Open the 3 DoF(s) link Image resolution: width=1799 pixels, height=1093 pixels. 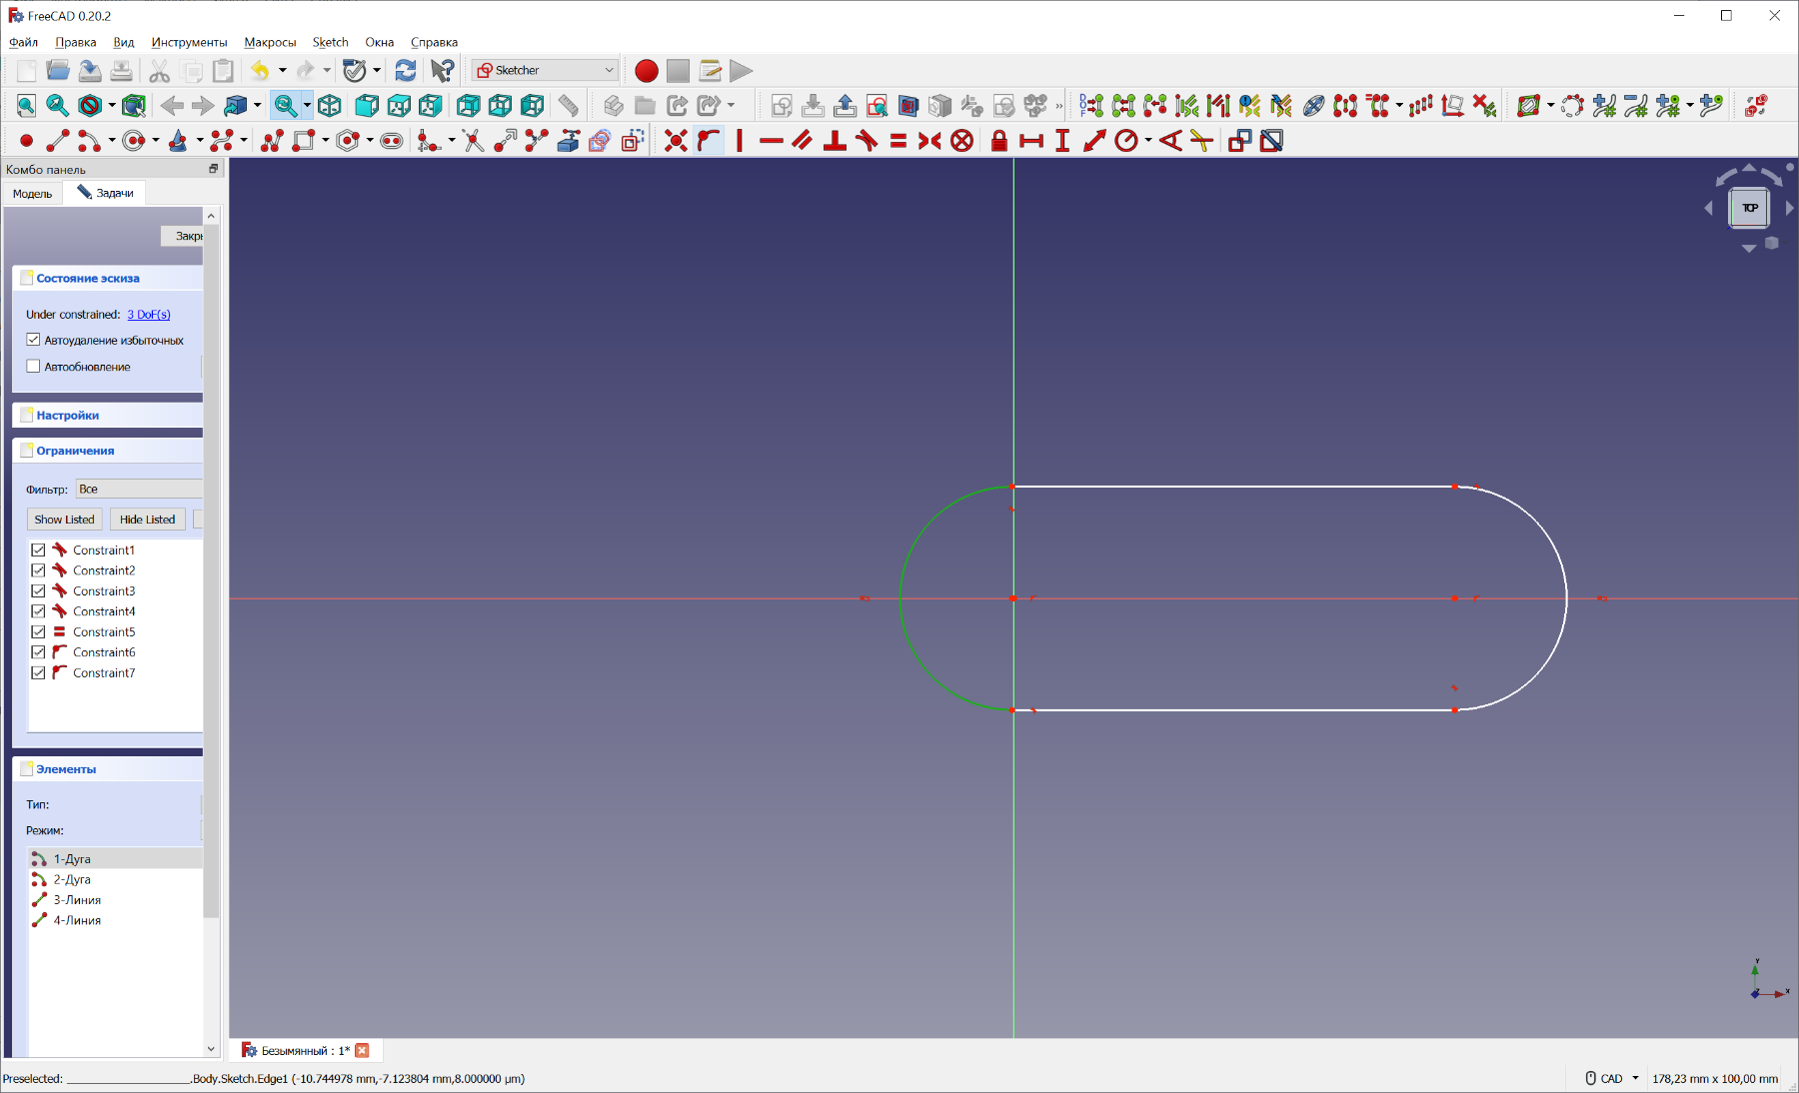click(149, 314)
